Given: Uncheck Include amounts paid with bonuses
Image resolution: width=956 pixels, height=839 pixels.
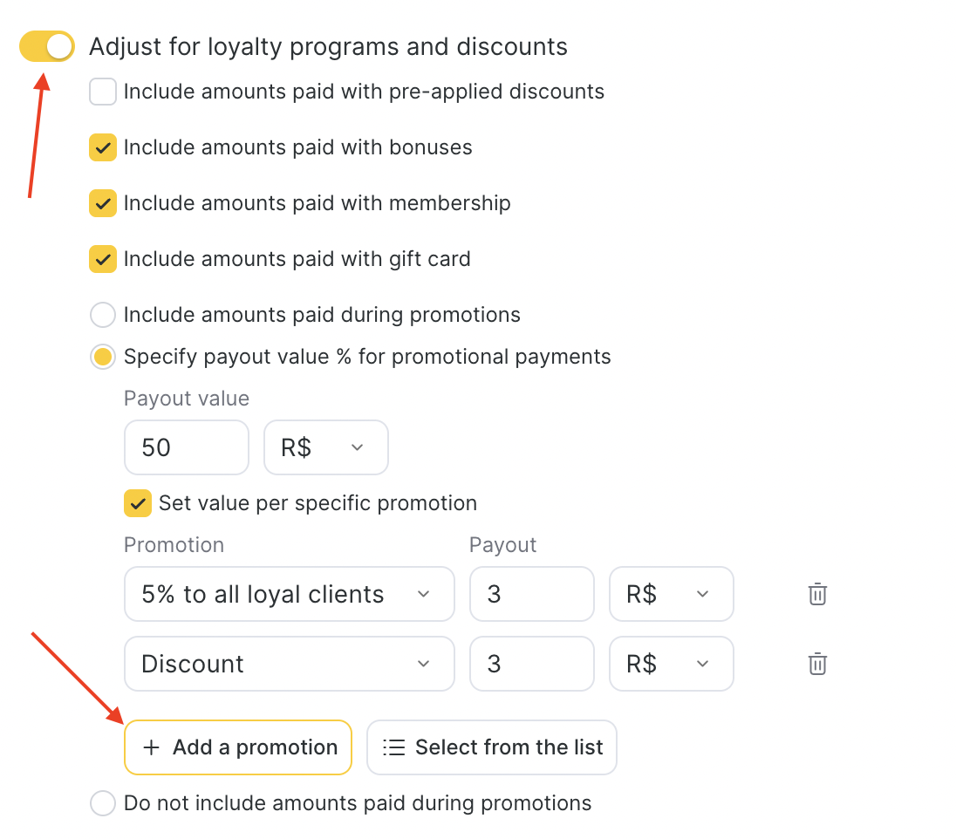Looking at the screenshot, I should (102, 147).
